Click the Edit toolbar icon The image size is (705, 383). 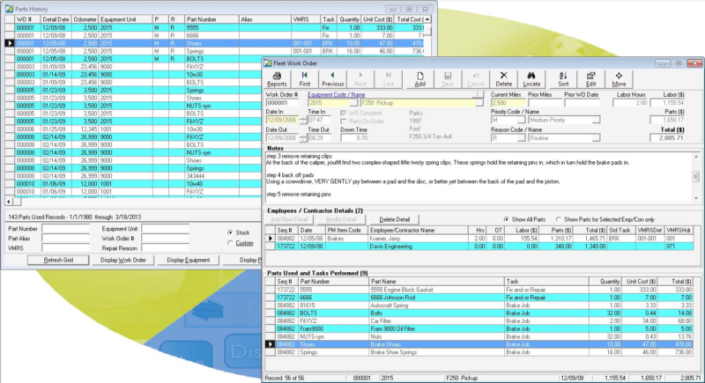[592, 78]
